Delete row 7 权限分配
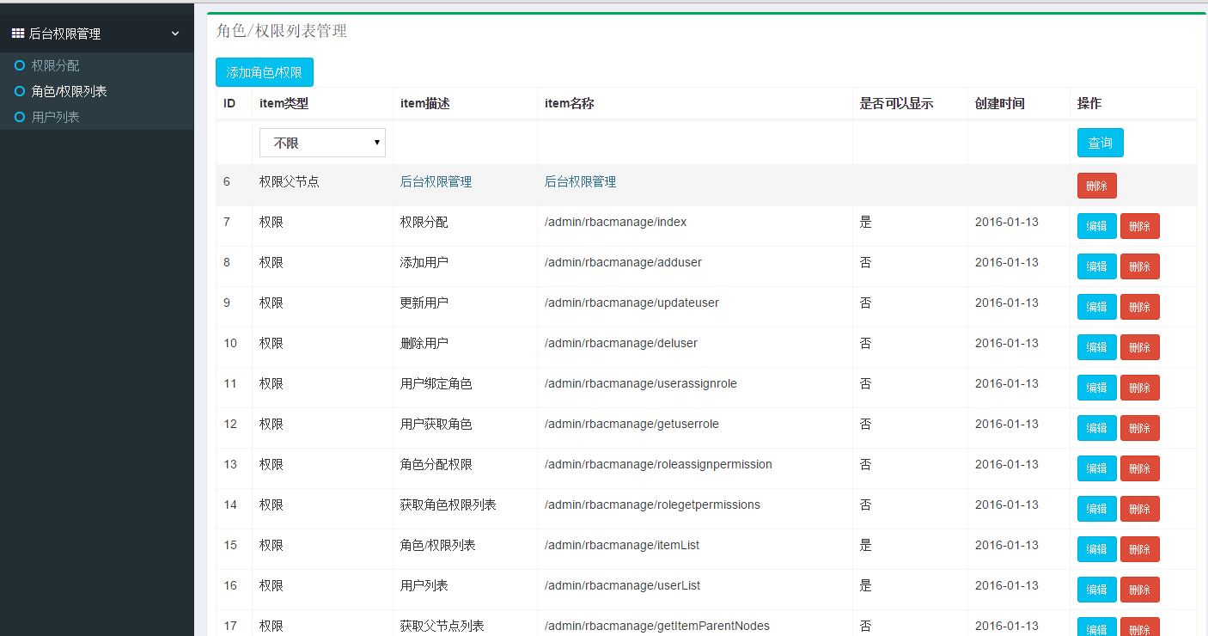This screenshot has height=636, width=1208. 1140,226
